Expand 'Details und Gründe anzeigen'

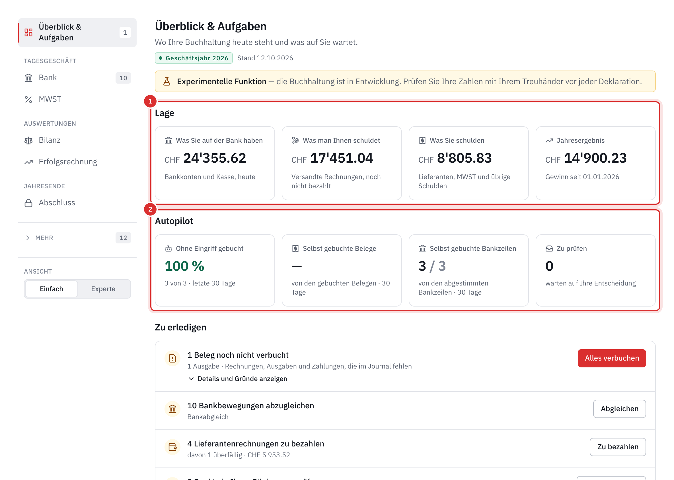pyautogui.click(x=238, y=378)
